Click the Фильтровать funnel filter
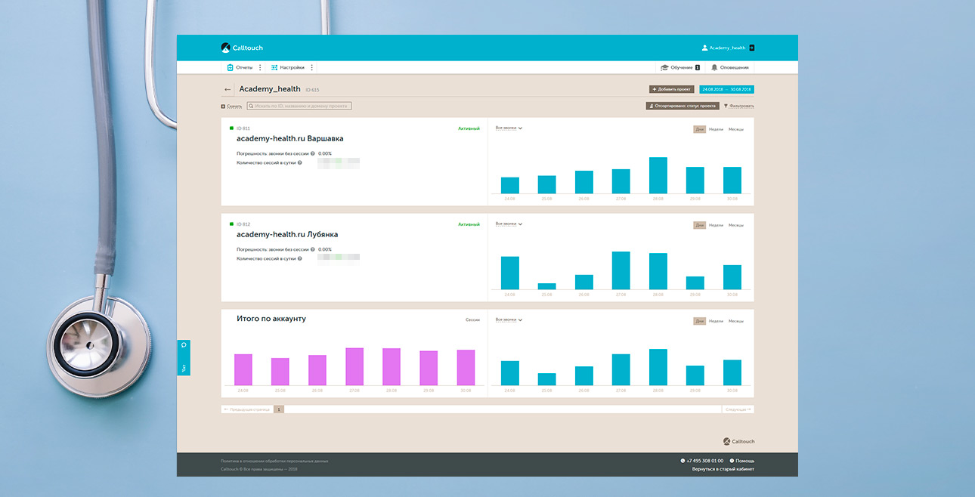The width and height of the screenshot is (975, 497). 738,106
